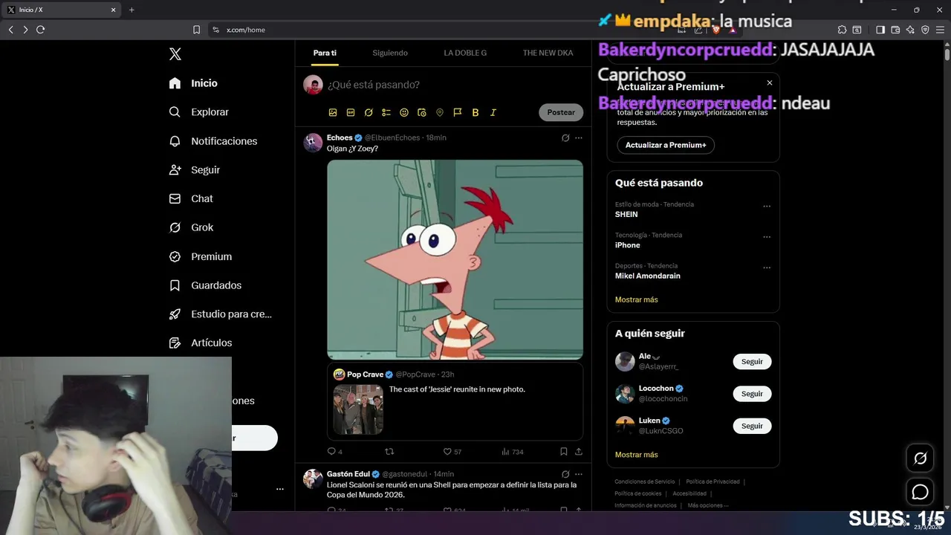Viewport: 951px width, 535px height.
Task: Share the Echoes post
Action: tap(579, 451)
